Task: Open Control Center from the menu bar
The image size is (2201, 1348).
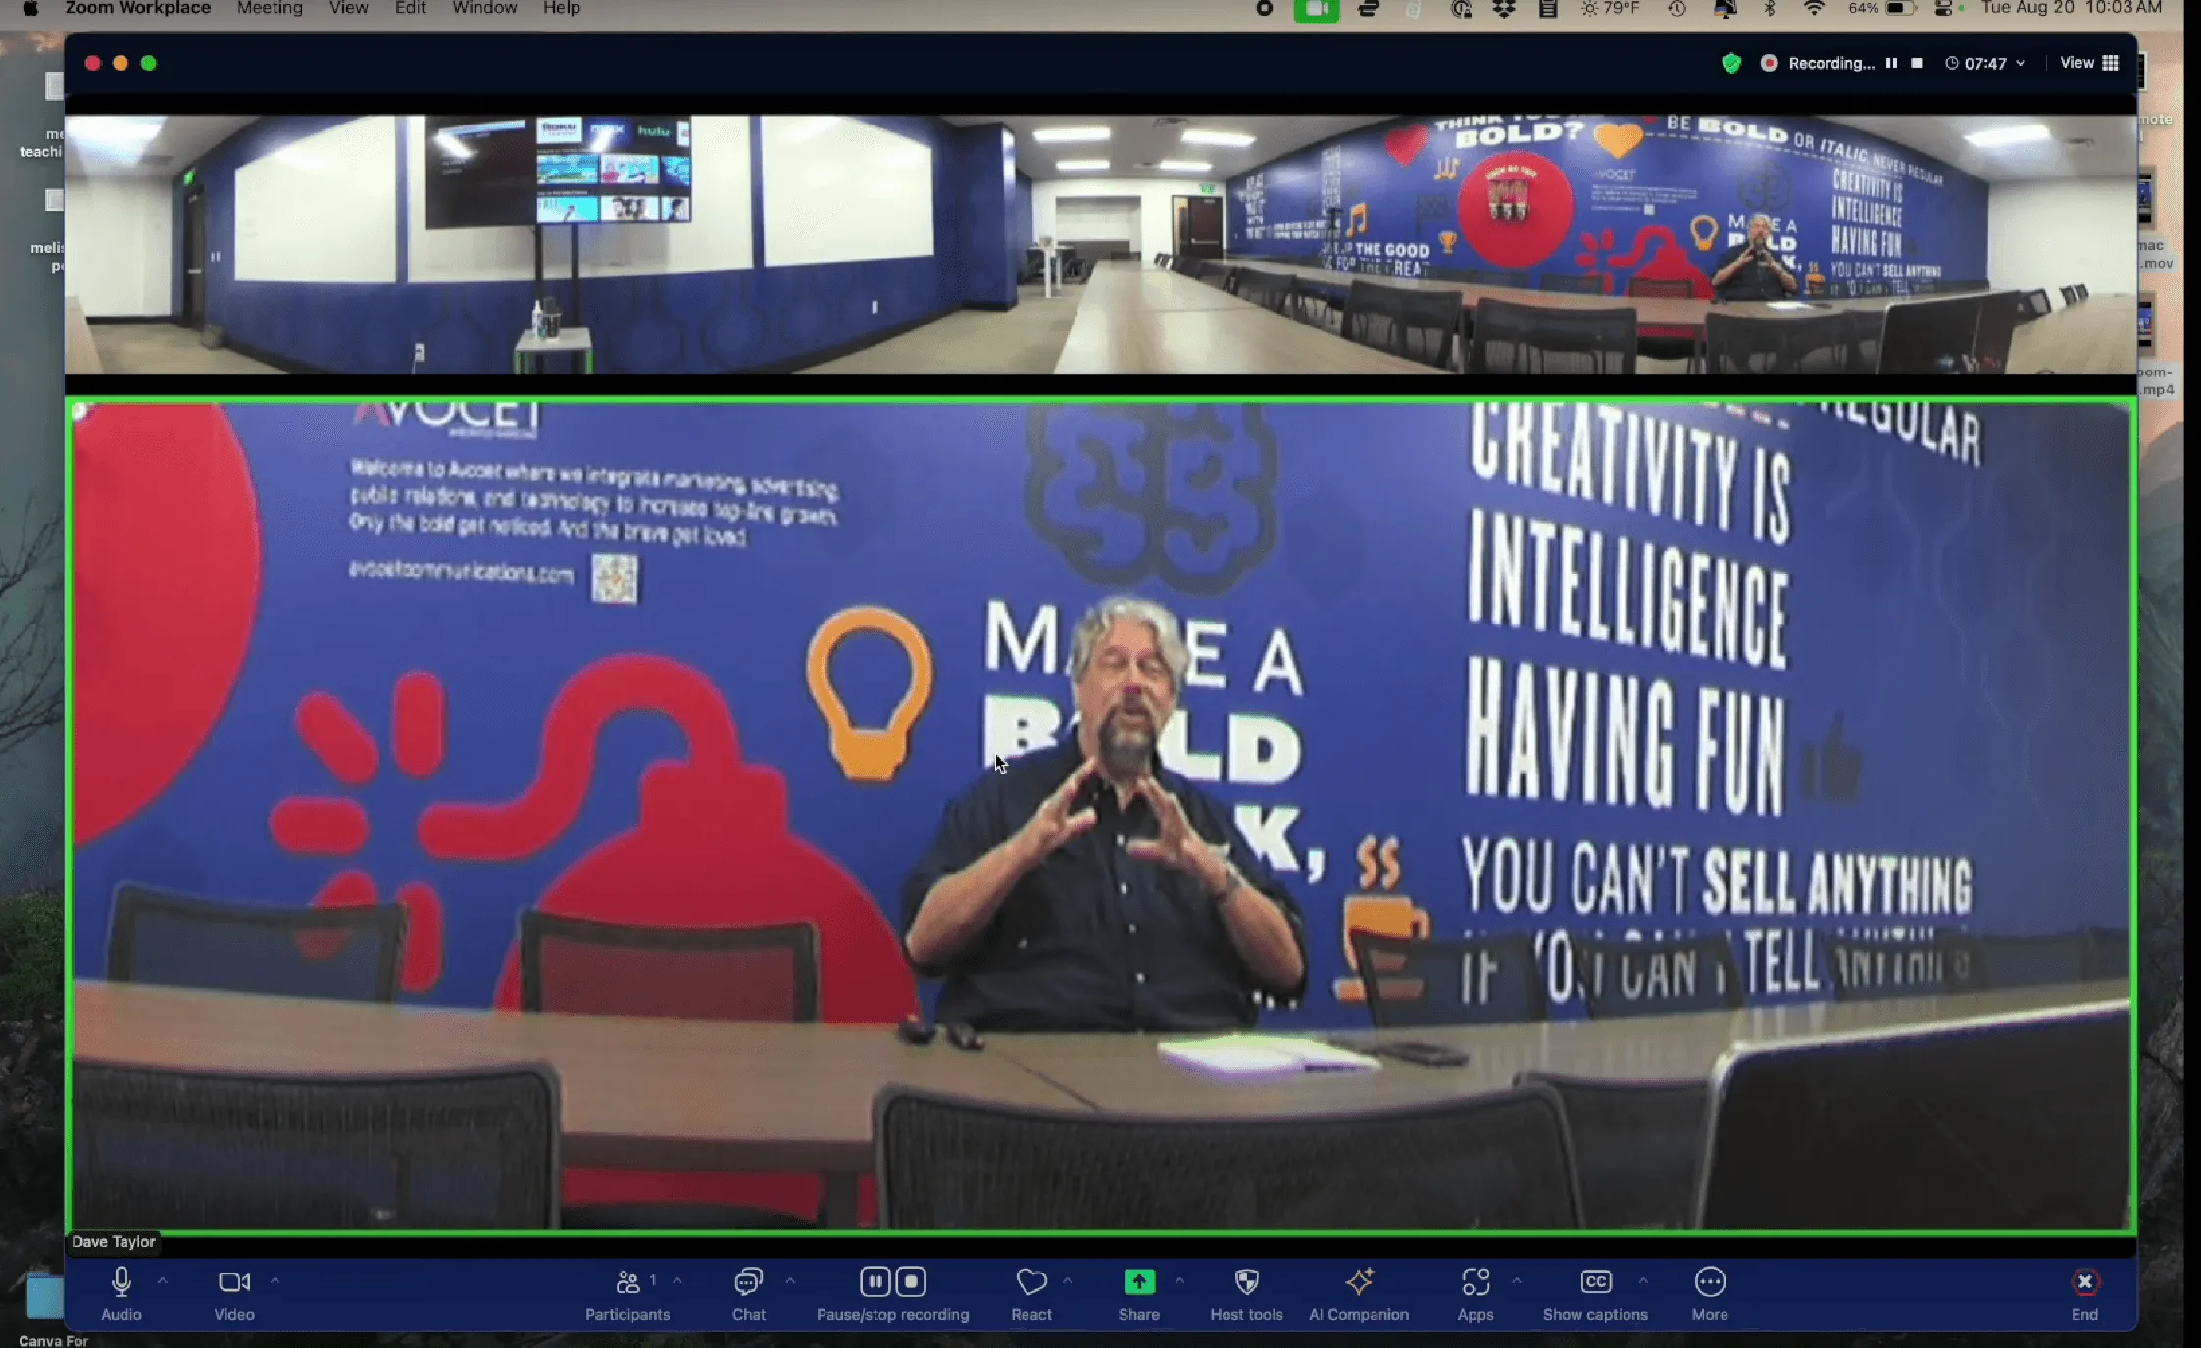Action: 1945,8
